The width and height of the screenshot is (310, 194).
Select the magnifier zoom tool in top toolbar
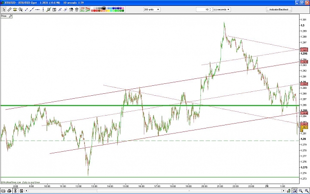[20, 9]
